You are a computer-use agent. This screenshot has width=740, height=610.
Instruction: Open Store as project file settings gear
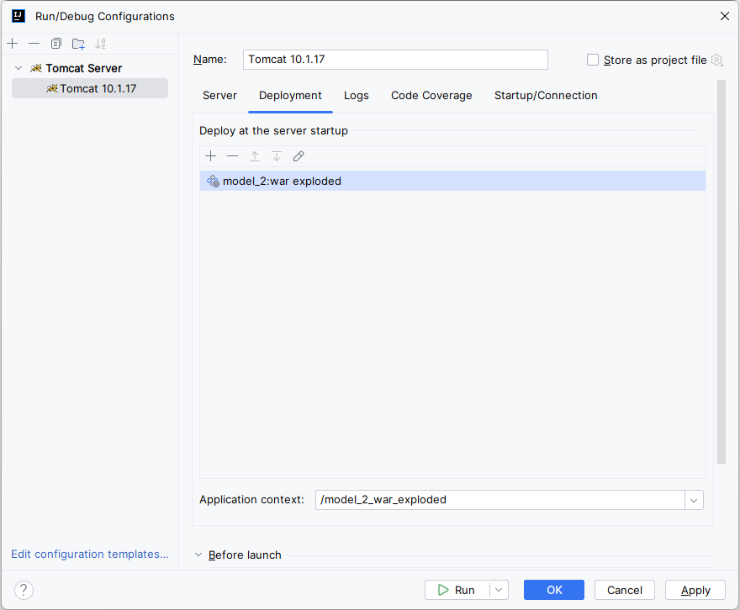716,60
